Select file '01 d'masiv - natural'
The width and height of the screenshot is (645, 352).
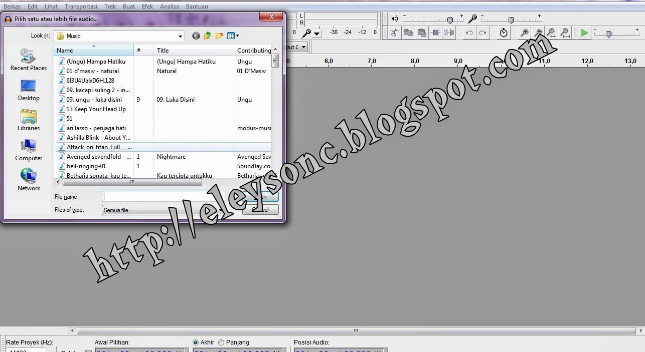pos(93,71)
